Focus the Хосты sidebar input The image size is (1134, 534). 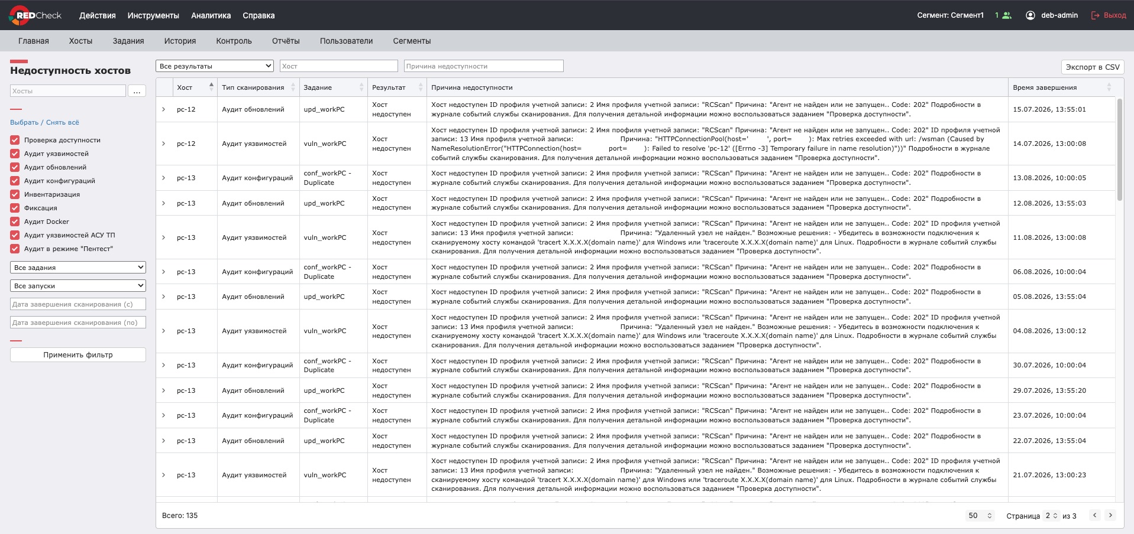tap(68, 91)
